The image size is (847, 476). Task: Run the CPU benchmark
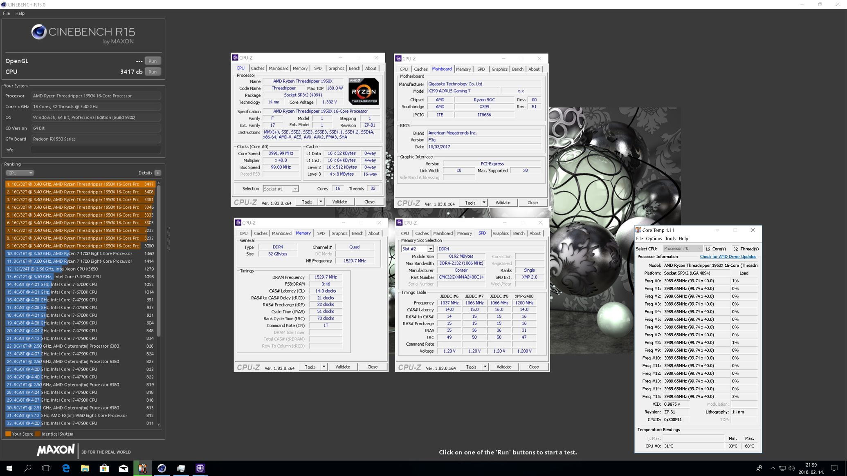153,72
